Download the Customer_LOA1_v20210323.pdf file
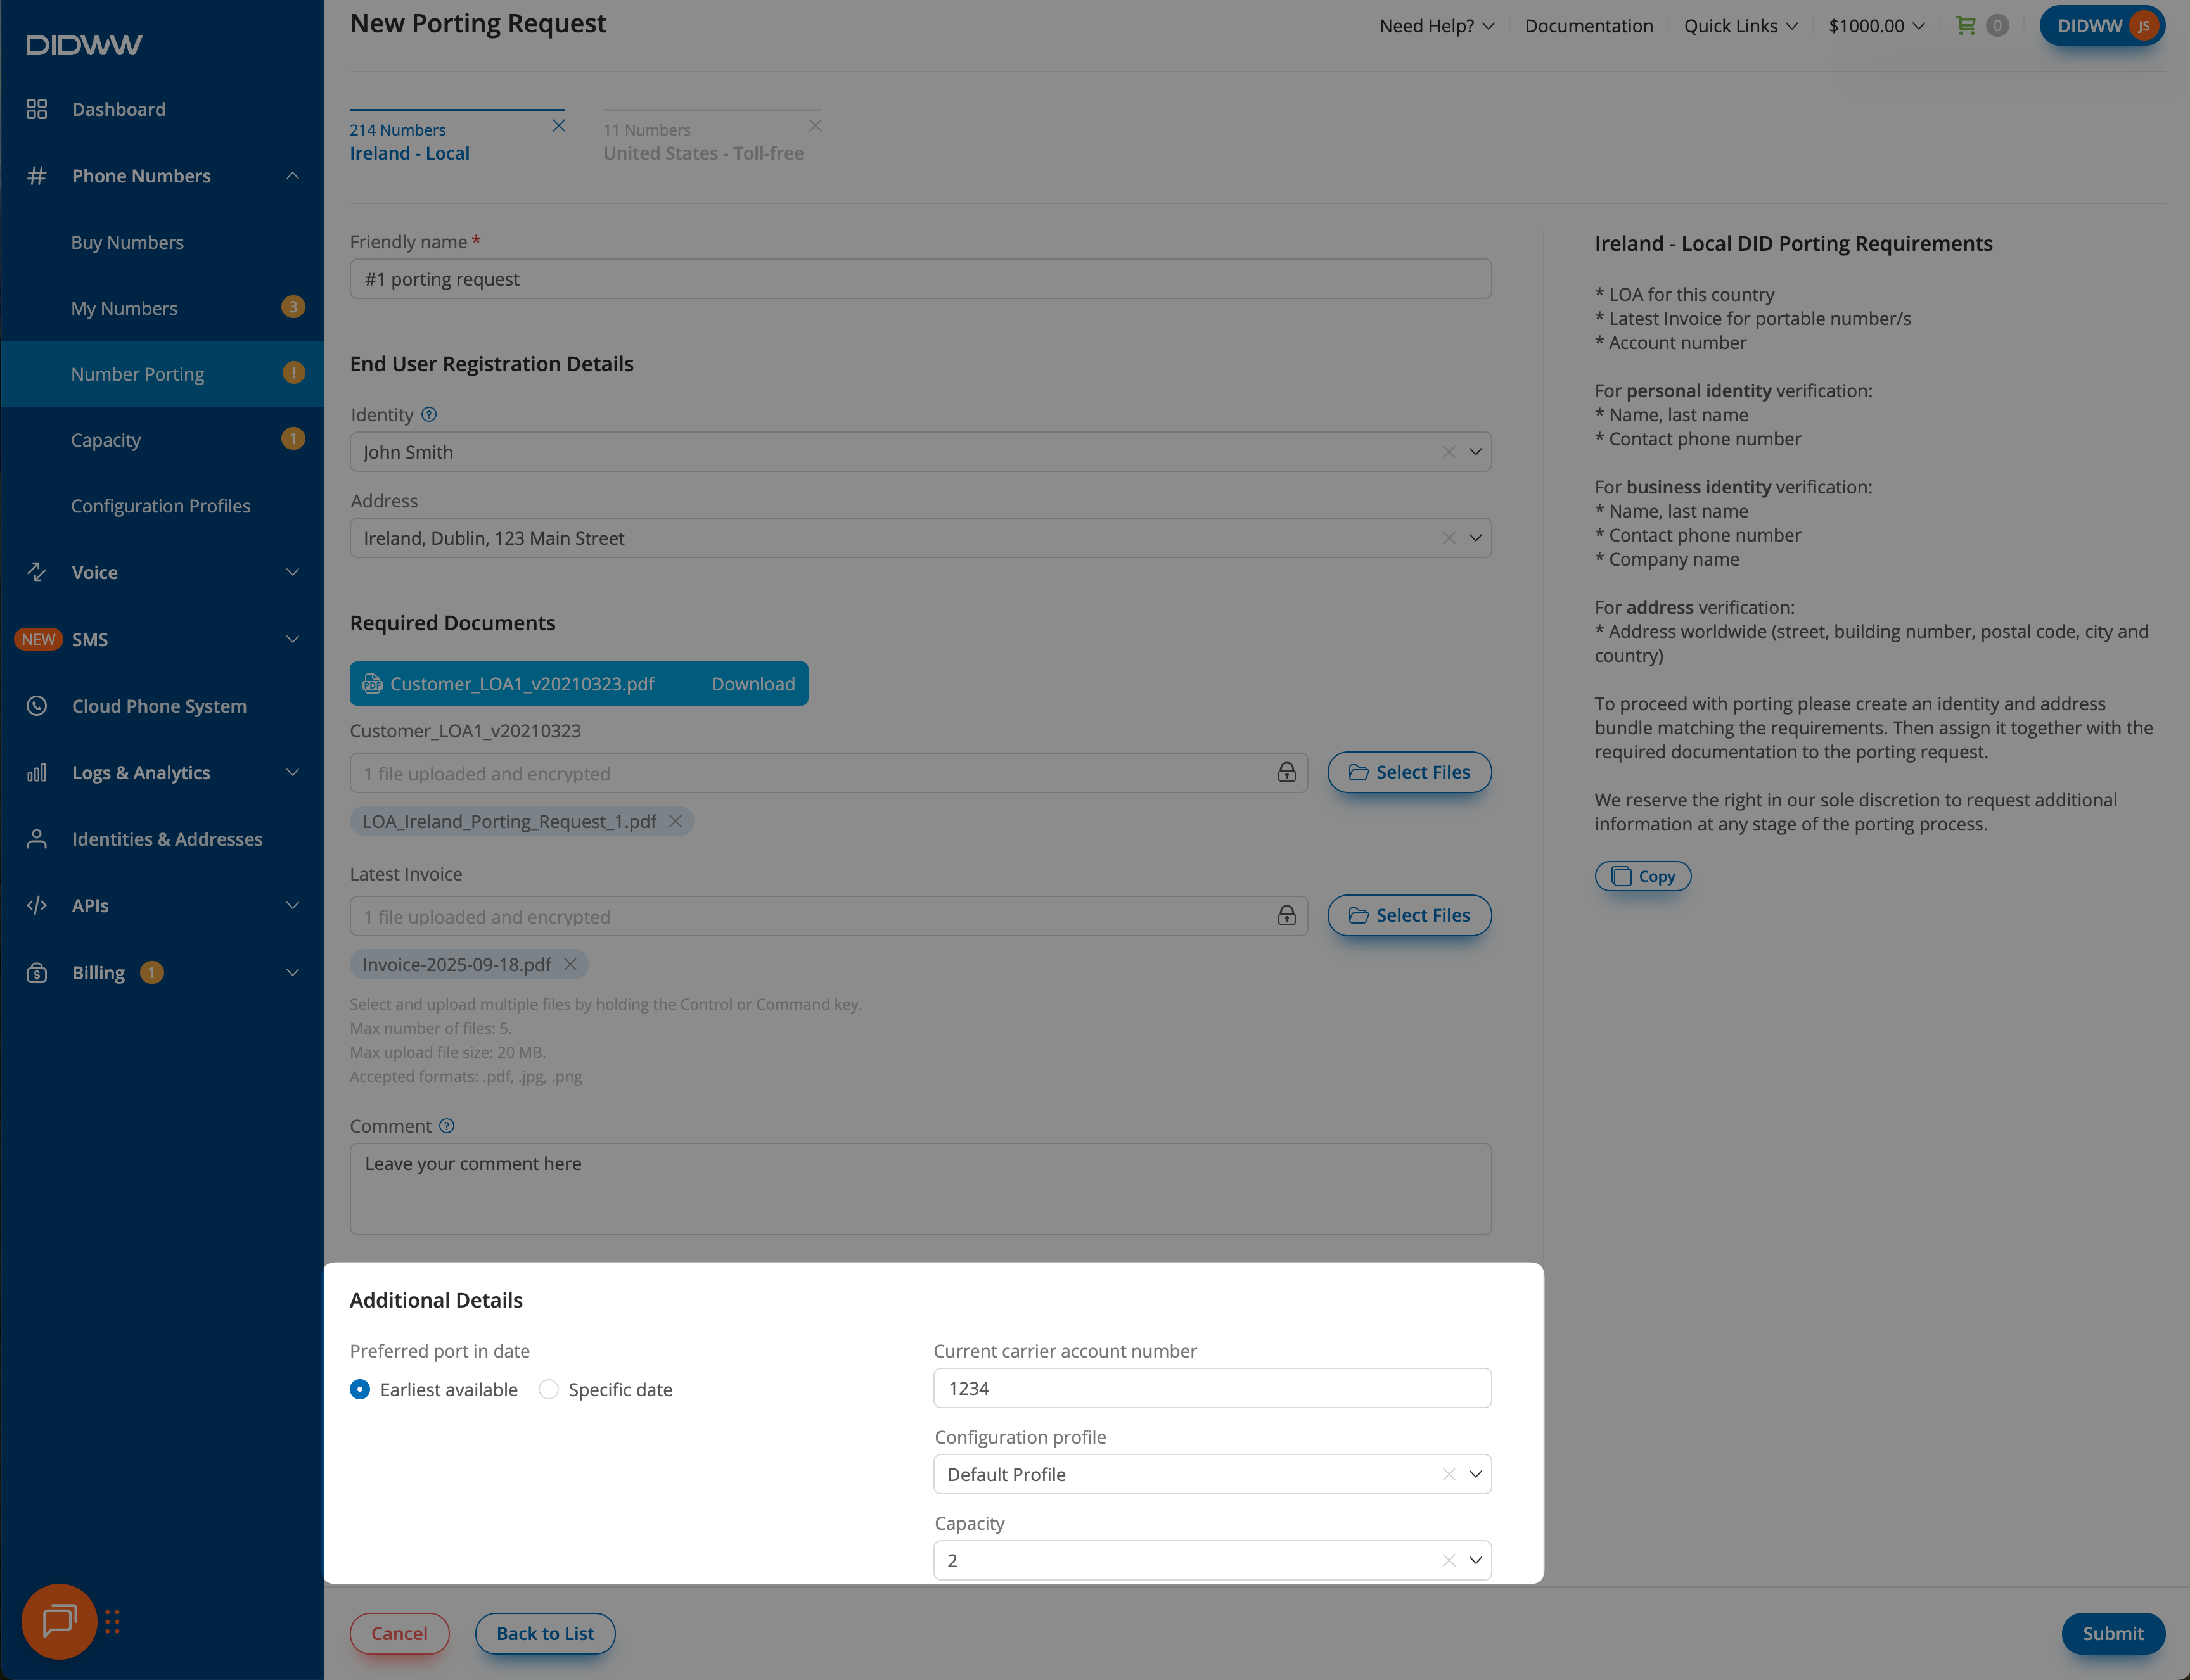The height and width of the screenshot is (1680, 2190). [x=752, y=684]
